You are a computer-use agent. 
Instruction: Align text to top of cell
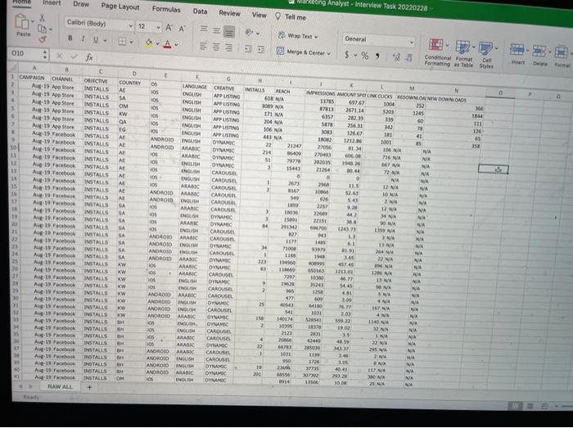pos(204,29)
